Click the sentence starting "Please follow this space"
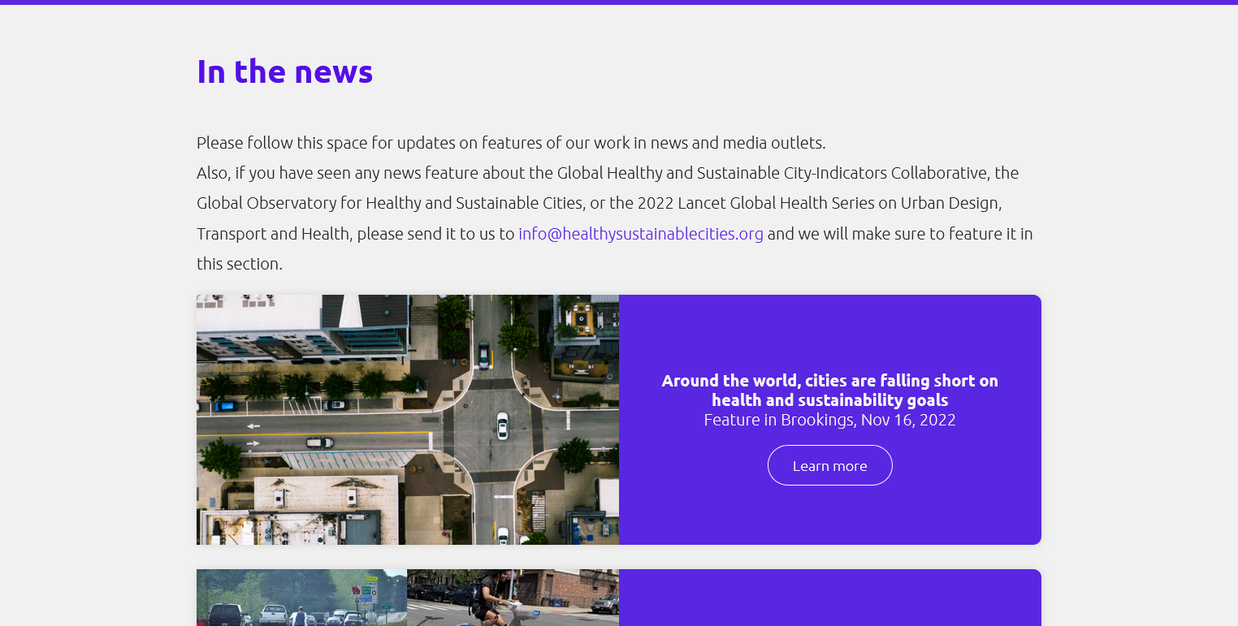 (510, 143)
